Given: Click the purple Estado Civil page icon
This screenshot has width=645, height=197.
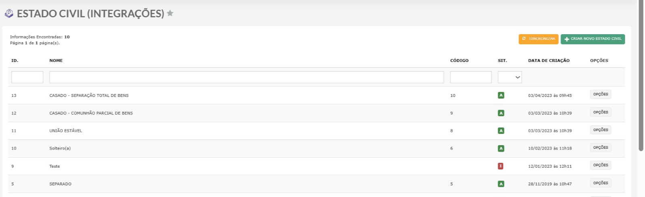Looking at the screenshot, I should (x=9, y=14).
